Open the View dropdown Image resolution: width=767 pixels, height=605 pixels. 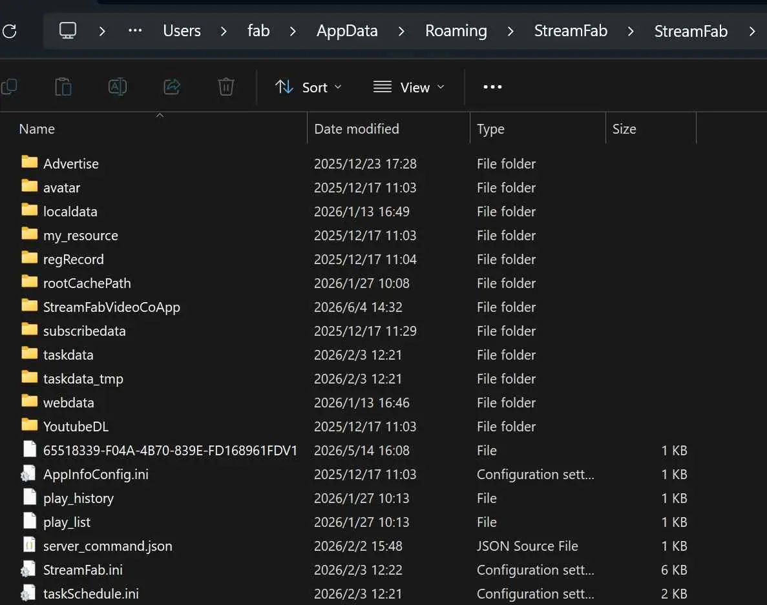(x=409, y=87)
